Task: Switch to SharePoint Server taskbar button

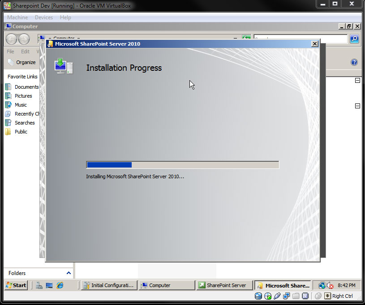Action: 225,285
